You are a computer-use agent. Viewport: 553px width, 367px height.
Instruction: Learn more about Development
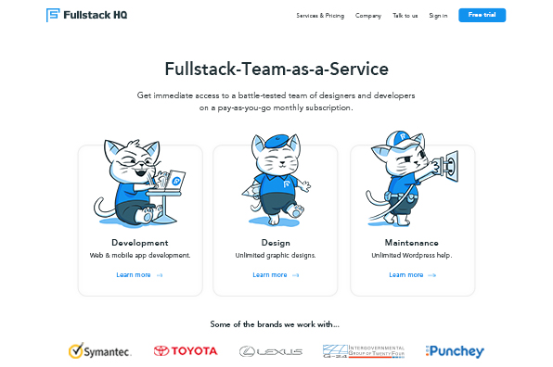(x=134, y=274)
